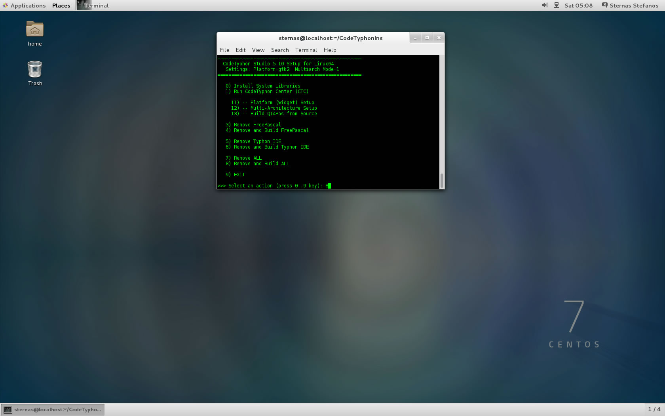Open the Sternas Stefanos user menu
Viewport: 665px width, 416px height.
point(634,6)
